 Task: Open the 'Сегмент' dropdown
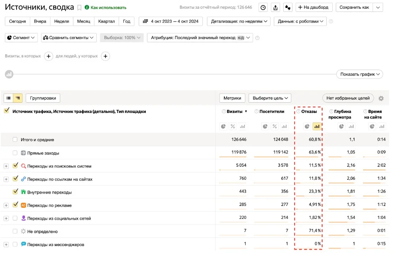[21, 38]
